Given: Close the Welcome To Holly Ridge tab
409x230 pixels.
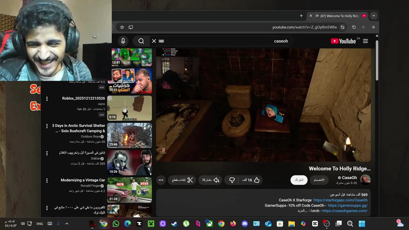Looking at the screenshot, I should tap(311, 16).
